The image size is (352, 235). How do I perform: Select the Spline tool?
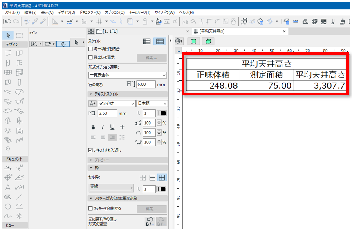[x=8, y=216]
